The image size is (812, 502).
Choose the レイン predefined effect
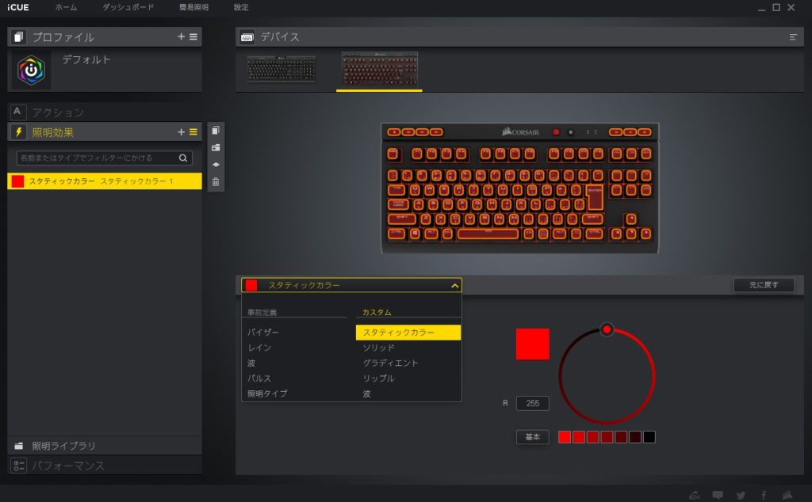click(259, 348)
